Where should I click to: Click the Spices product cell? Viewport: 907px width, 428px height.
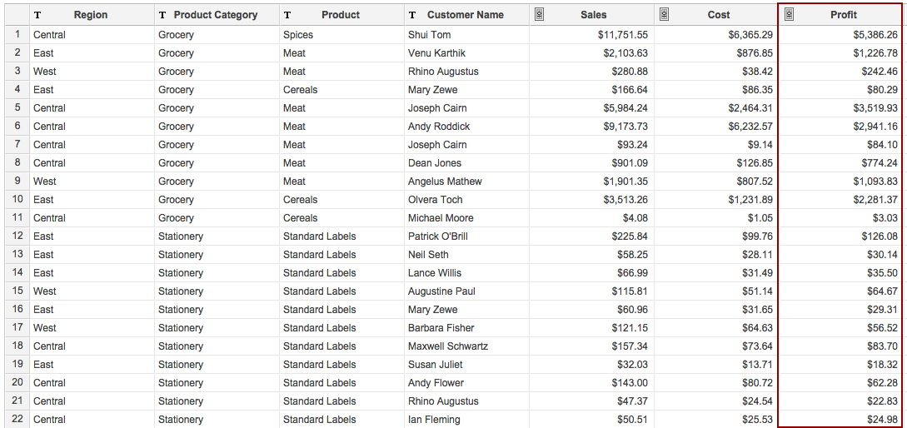tap(298, 35)
